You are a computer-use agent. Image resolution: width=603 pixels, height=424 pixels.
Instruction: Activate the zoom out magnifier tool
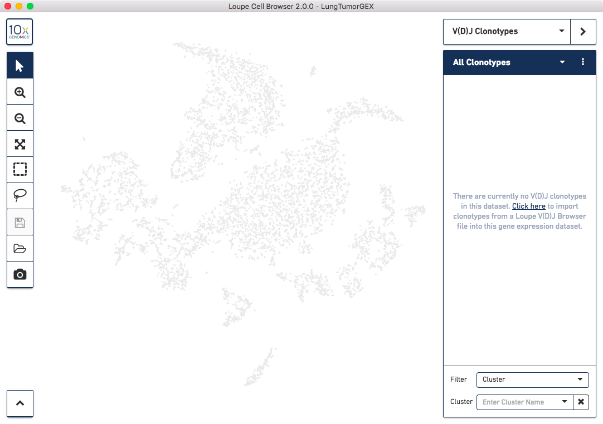pos(20,119)
